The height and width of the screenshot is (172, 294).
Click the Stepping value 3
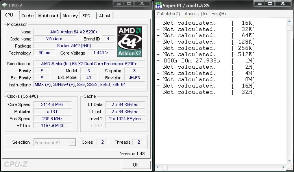[x=135, y=71]
